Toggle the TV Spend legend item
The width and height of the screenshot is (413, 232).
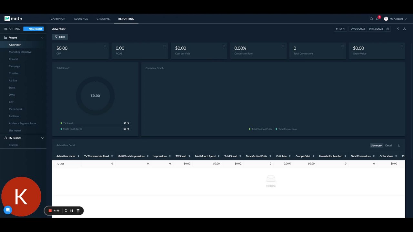pyautogui.click(x=67, y=123)
